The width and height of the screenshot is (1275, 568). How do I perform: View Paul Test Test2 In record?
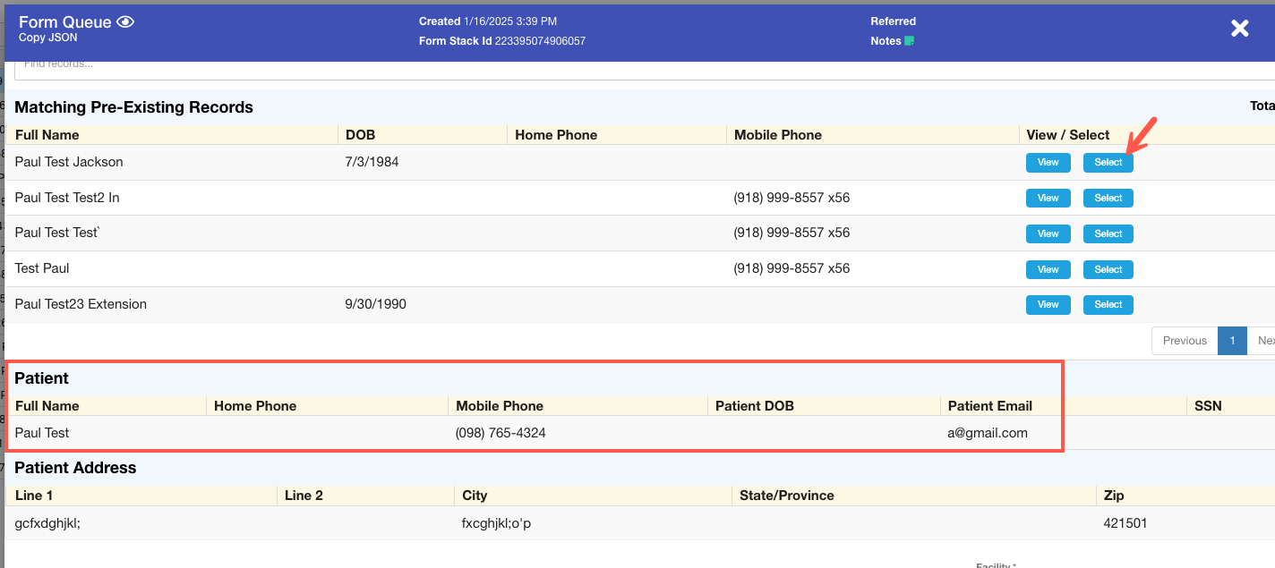pyautogui.click(x=1048, y=199)
